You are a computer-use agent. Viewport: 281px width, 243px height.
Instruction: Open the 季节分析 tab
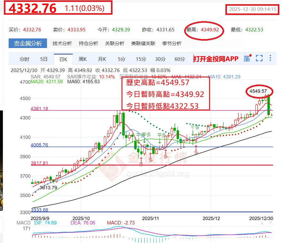[172, 44]
